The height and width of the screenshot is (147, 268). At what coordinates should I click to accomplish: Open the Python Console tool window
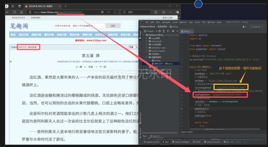pyautogui.click(x=212, y=142)
